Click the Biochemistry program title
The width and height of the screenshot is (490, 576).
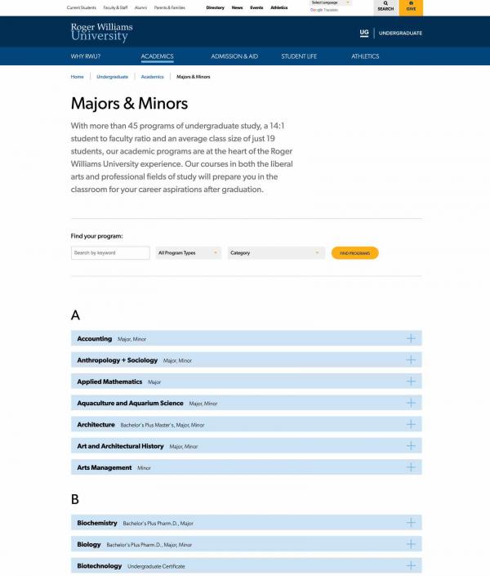click(97, 523)
